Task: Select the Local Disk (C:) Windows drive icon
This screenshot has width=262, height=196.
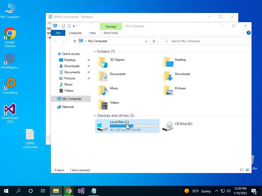Action: click(x=103, y=127)
